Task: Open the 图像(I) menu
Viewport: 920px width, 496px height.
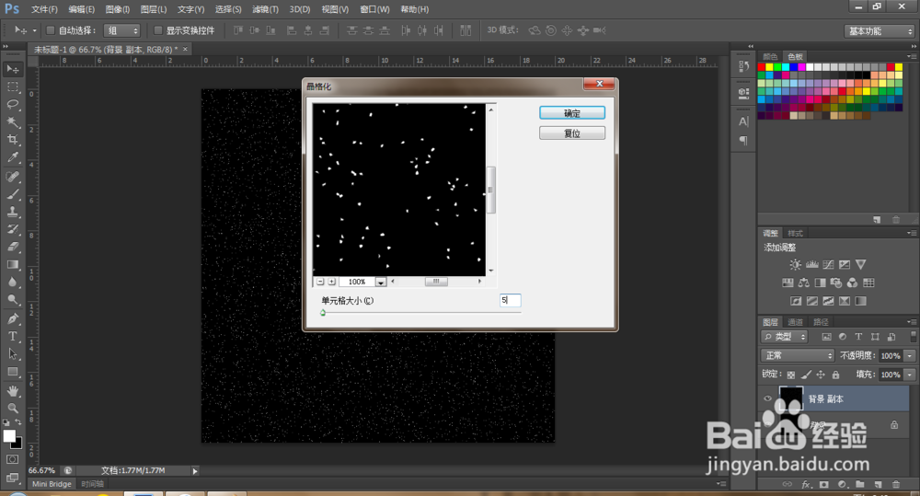Action: click(118, 9)
